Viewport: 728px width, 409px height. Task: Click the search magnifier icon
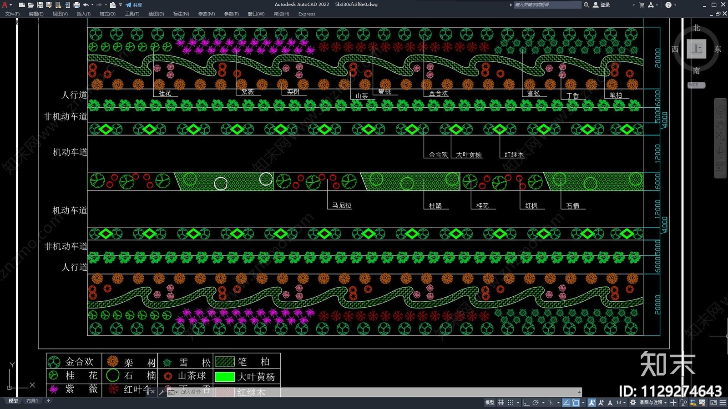(586, 5)
